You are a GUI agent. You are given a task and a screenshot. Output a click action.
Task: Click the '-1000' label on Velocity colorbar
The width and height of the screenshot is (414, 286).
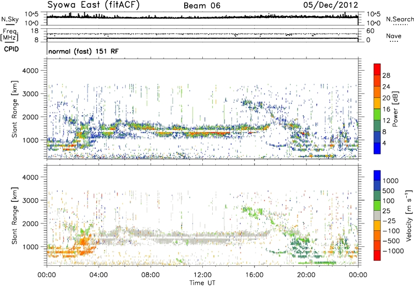[x=393, y=251]
